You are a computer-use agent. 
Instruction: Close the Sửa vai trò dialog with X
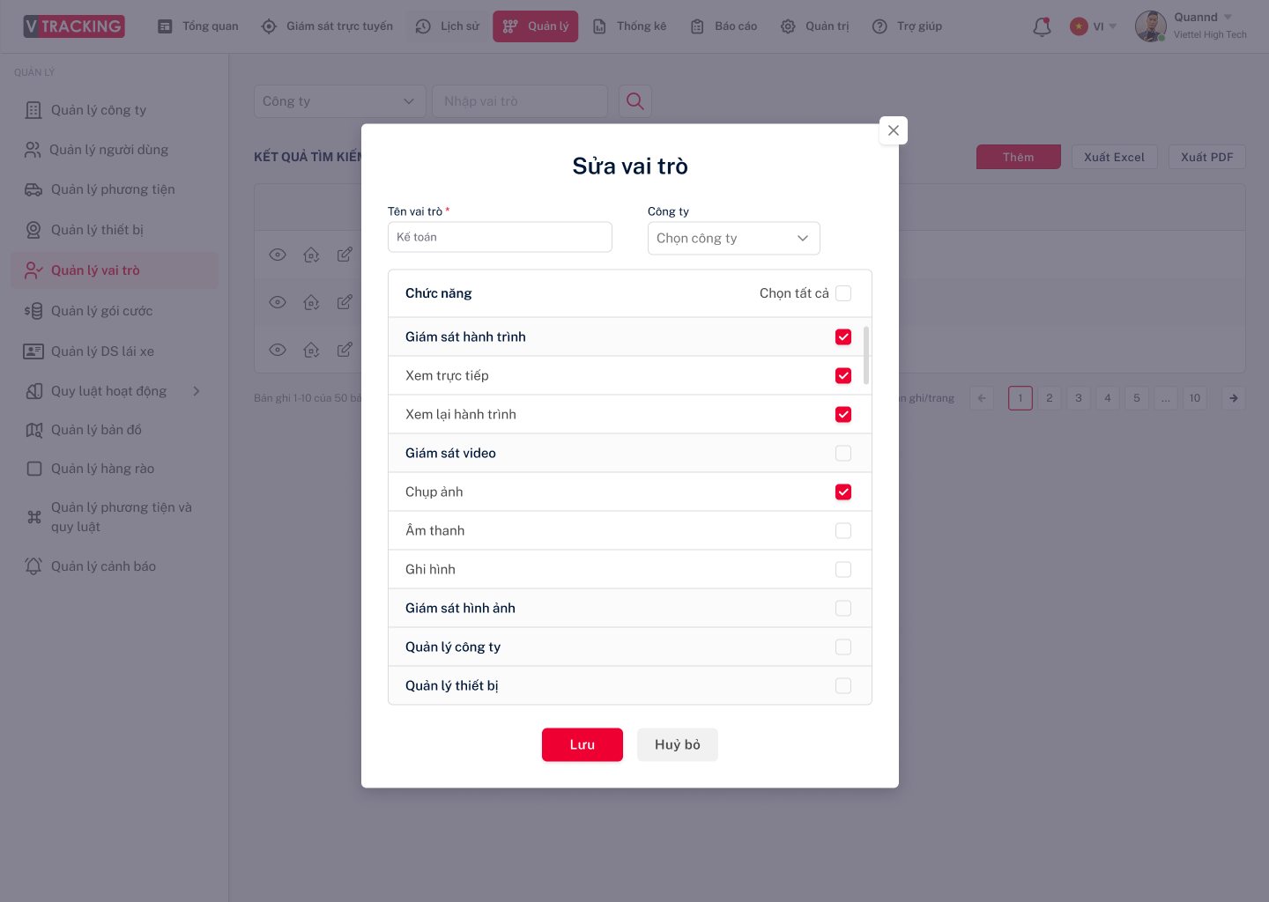tap(894, 130)
